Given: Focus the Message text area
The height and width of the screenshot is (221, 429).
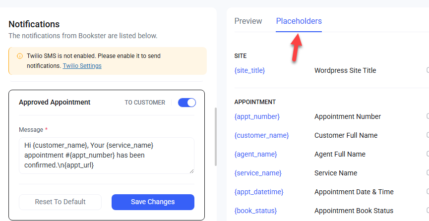Looking at the screenshot, I should 107,156.
